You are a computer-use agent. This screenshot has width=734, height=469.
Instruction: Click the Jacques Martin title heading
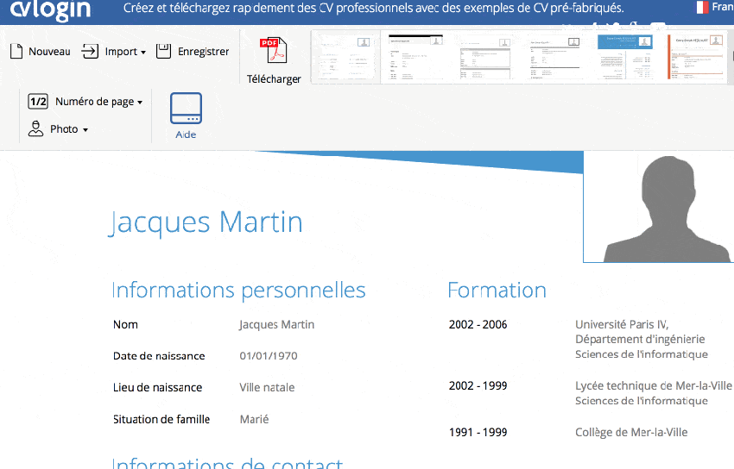pos(206,222)
